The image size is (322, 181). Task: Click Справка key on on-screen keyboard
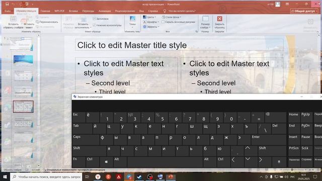[306, 162]
